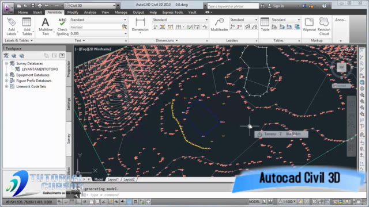The image size is (369, 207).
Task: Click the Workspace Switching gear icon in status bar
Action: [314, 202]
